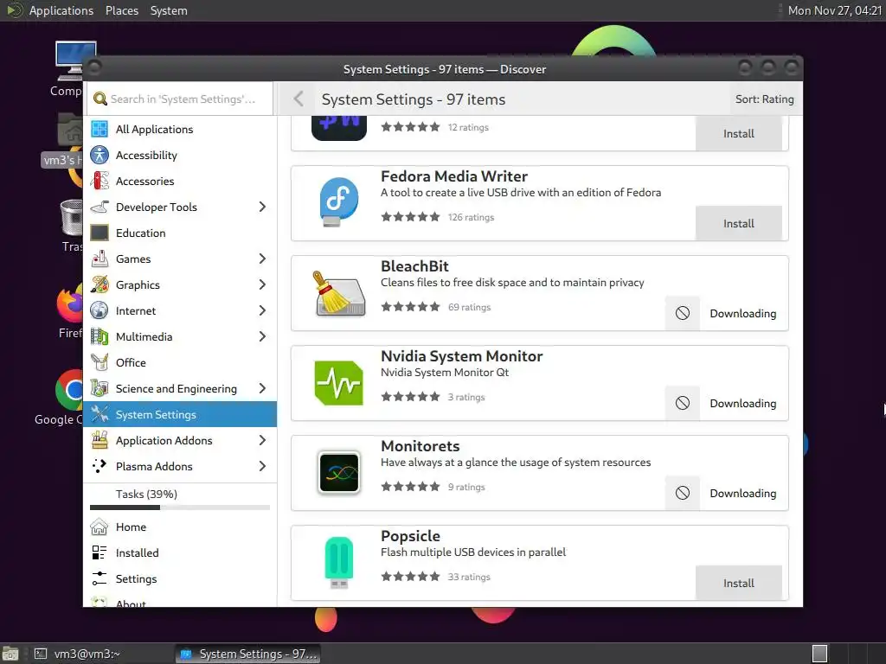The width and height of the screenshot is (886, 664).
Task: Go back with the header arrow
Action: coord(299,99)
